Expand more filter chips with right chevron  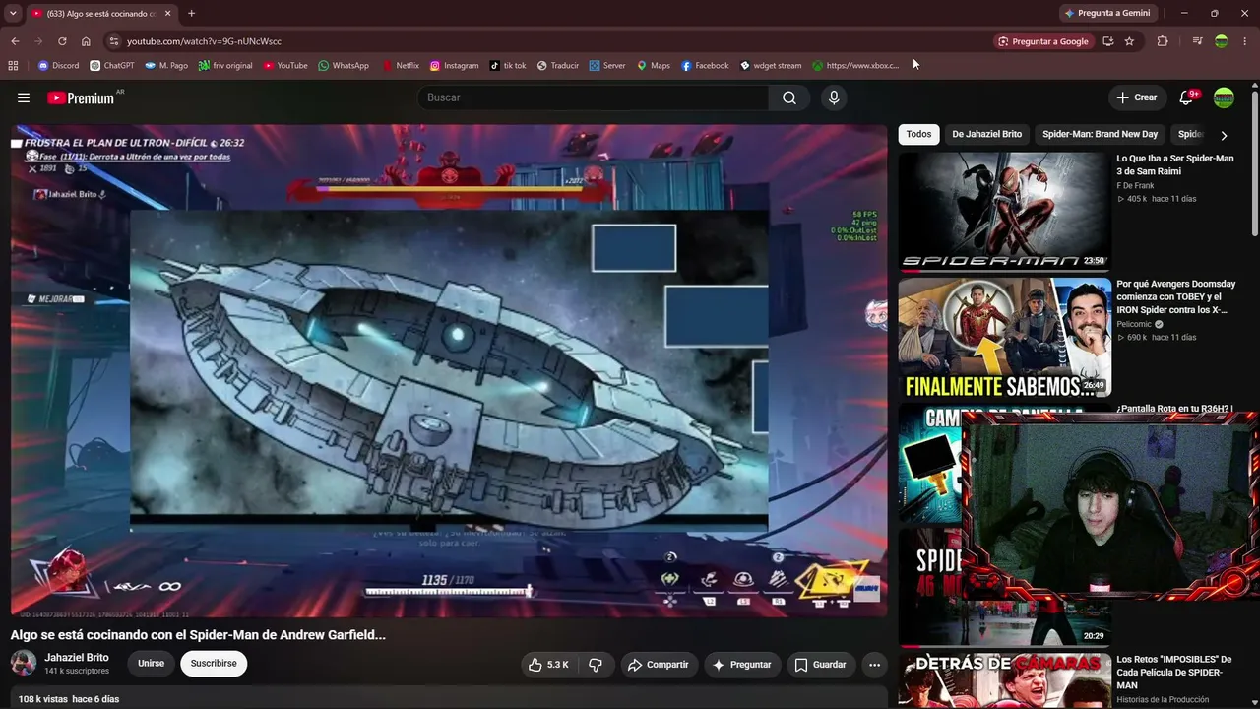(x=1224, y=135)
